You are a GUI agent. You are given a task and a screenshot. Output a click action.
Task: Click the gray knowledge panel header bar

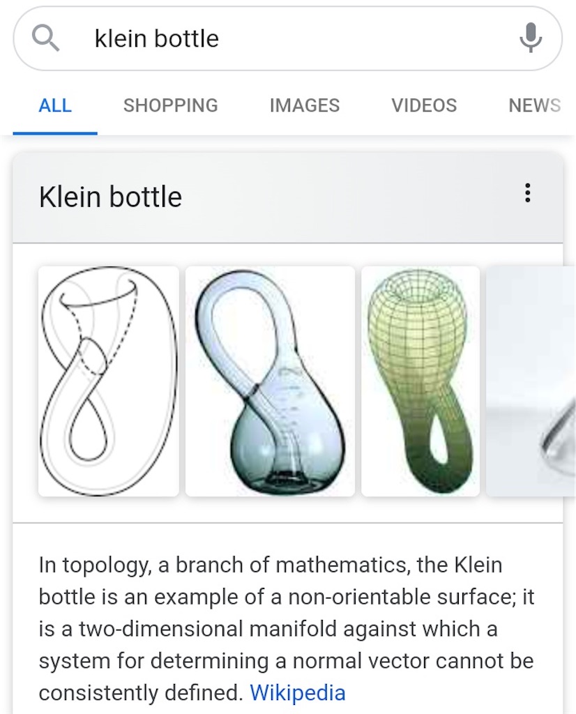click(x=288, y=197)
